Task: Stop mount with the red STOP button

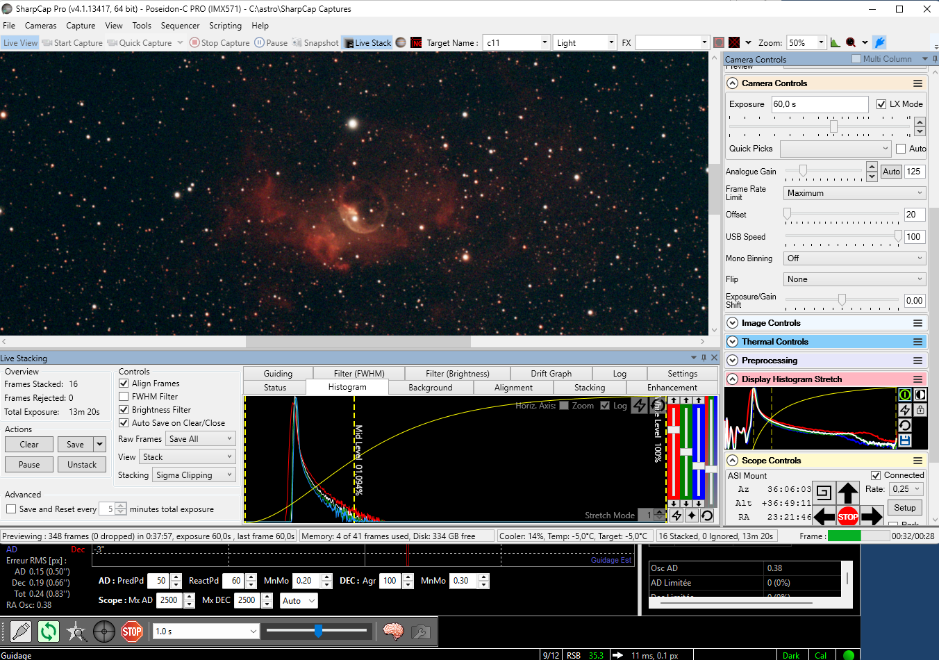Action: coord(847,516)
